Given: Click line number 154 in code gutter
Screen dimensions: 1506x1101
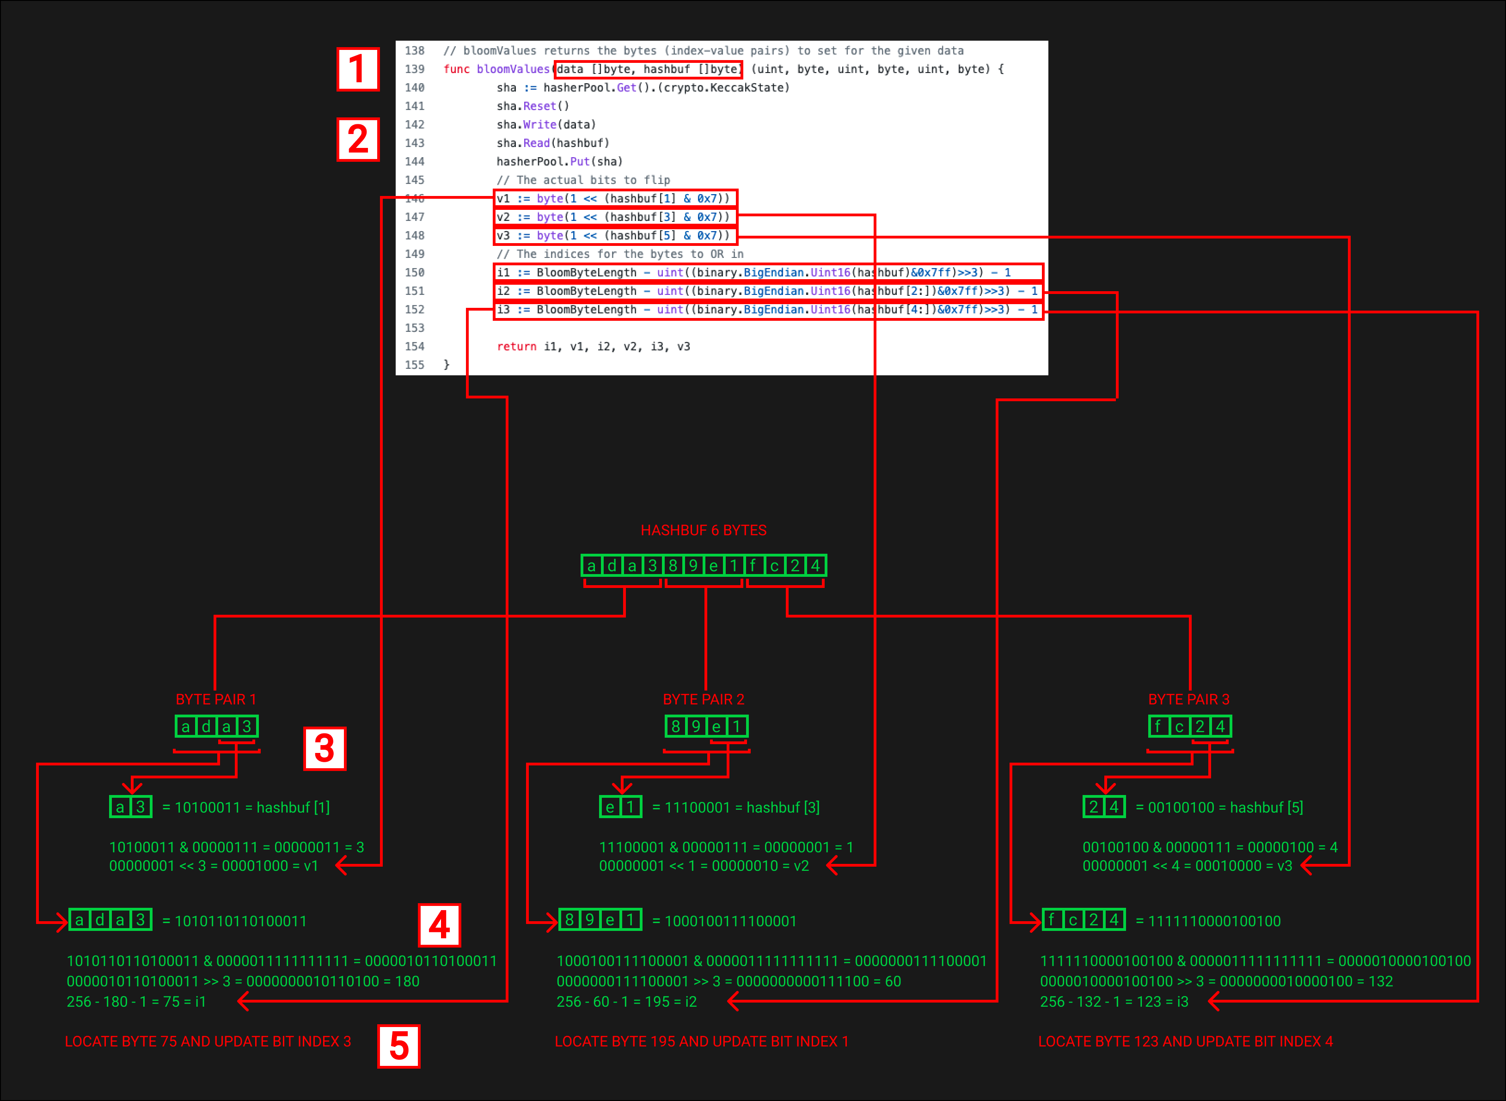Looking at the screenshot, I should (x=415, y=347).
